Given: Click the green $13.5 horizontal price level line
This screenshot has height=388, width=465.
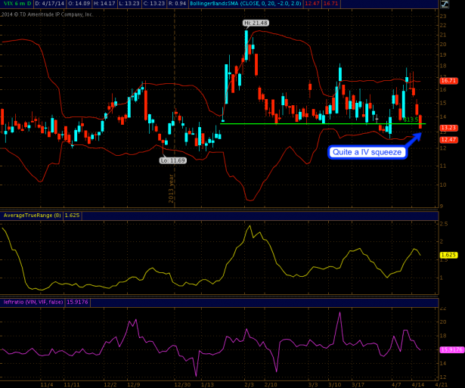Looking at the screenshot, I should pyautogui.click(x=302, y=123).
